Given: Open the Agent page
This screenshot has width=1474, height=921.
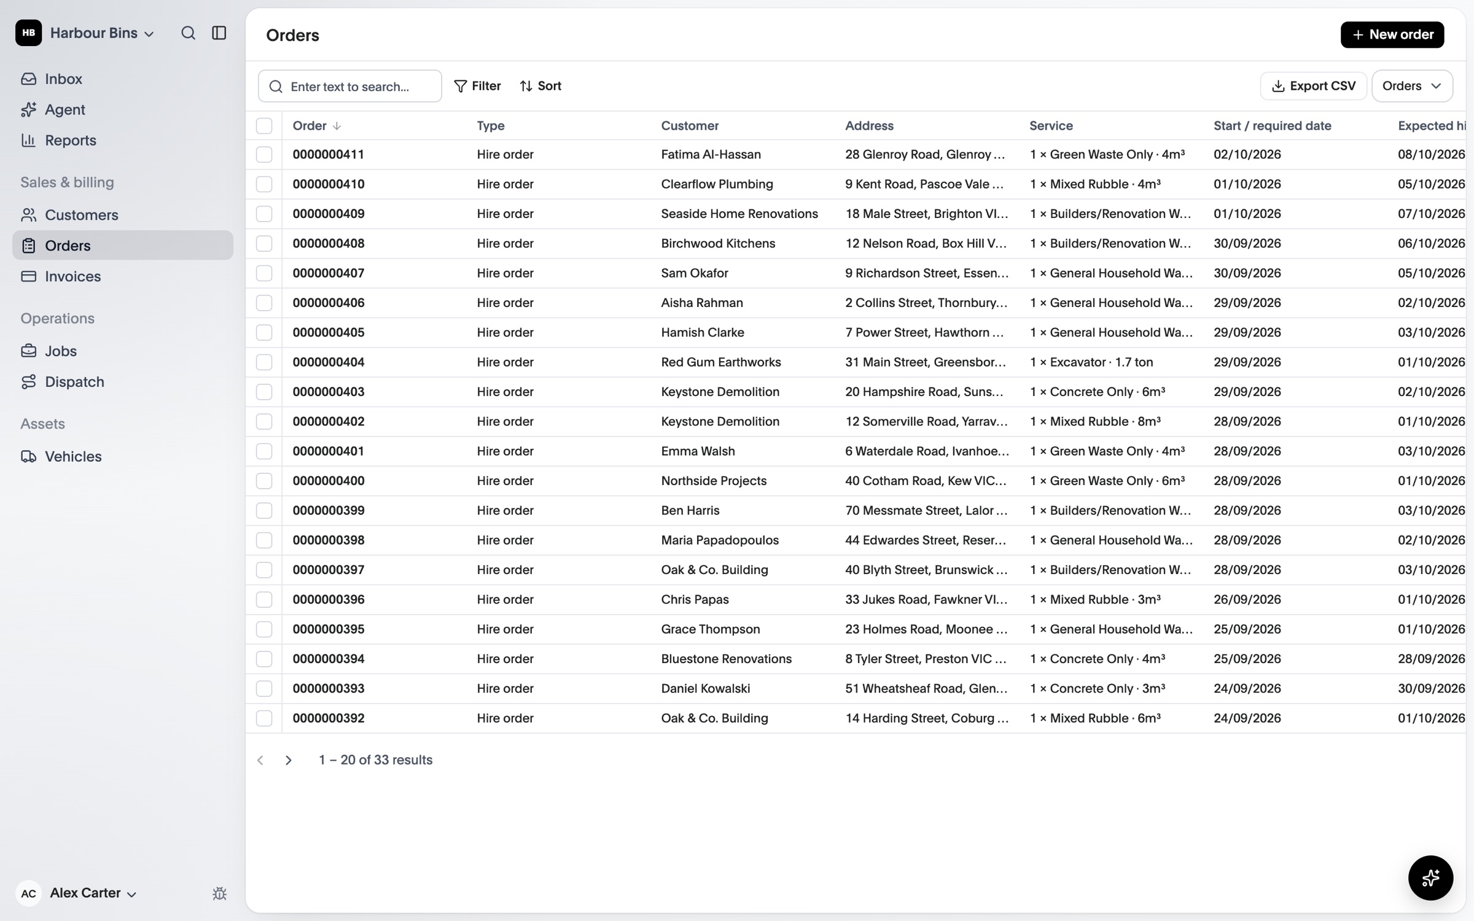Looking at the screenshot, I should tap(123, 109).
